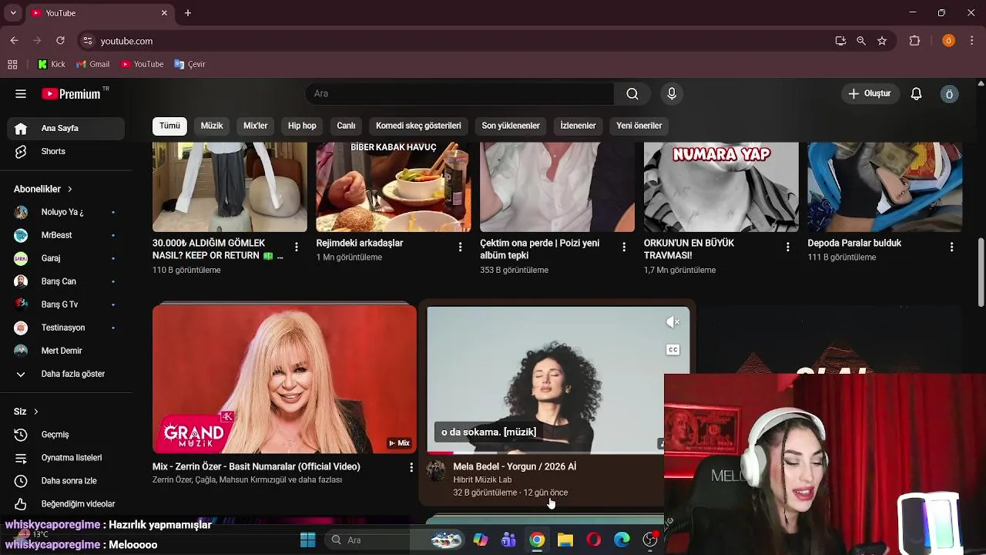Image resolution: width=986 pixels, height=555 pixels.
Task: Open the Çevir bookmark
Action: tap(189, 64)
